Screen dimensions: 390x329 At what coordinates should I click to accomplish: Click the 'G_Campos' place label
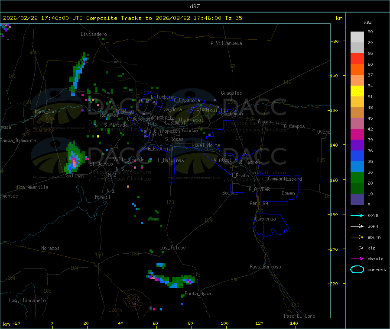point(294,126)
